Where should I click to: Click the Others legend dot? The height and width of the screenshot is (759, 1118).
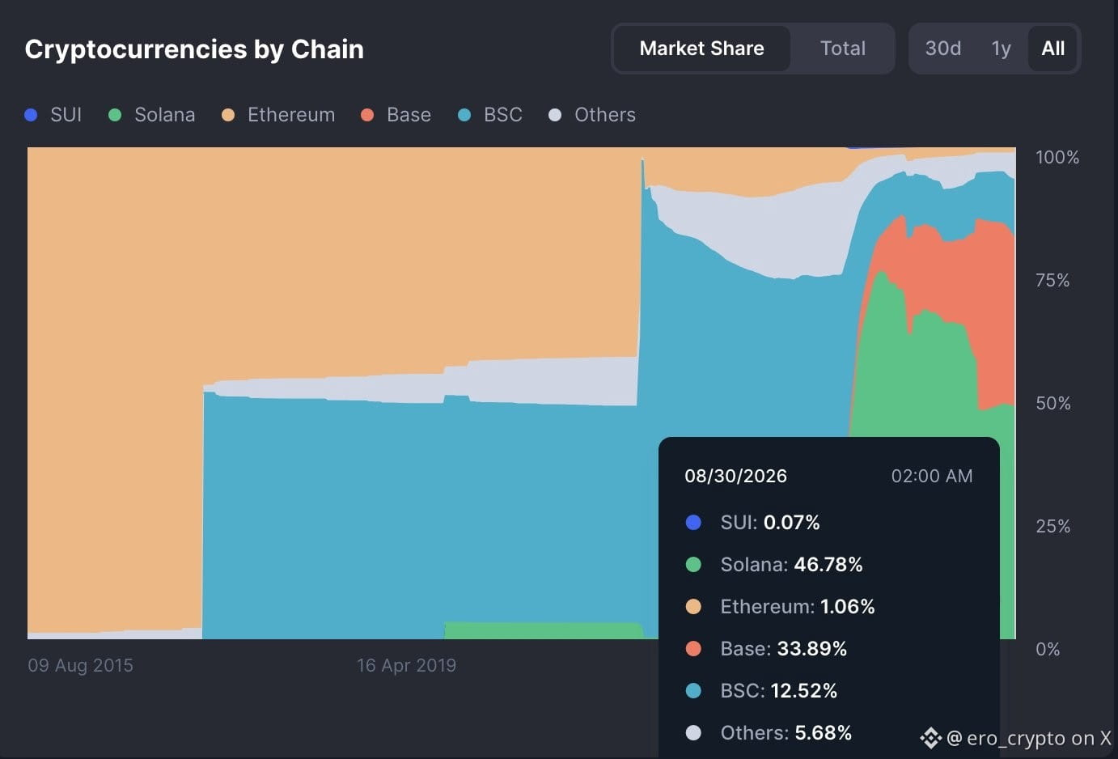pos(555,115)
